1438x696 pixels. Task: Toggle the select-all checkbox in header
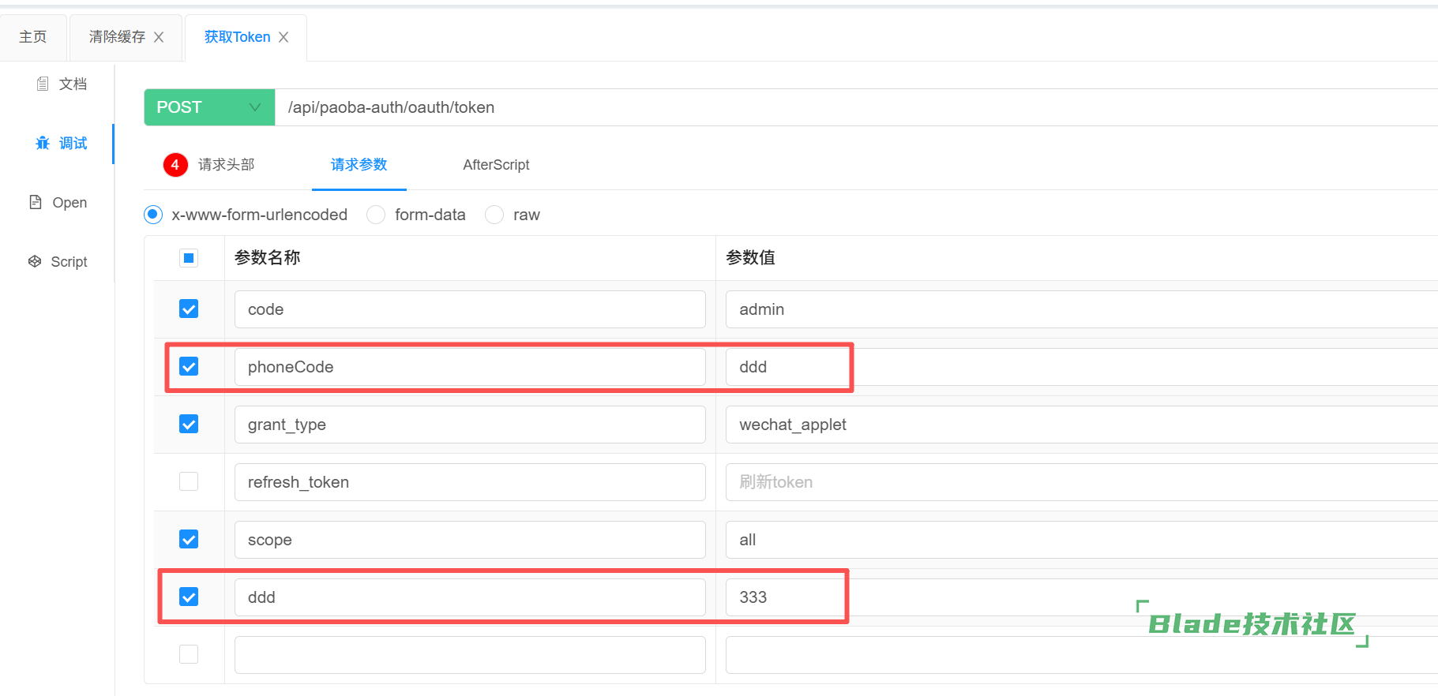coord(189,258)
